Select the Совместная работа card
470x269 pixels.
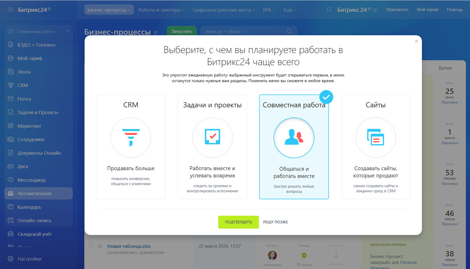coord(294,147)
